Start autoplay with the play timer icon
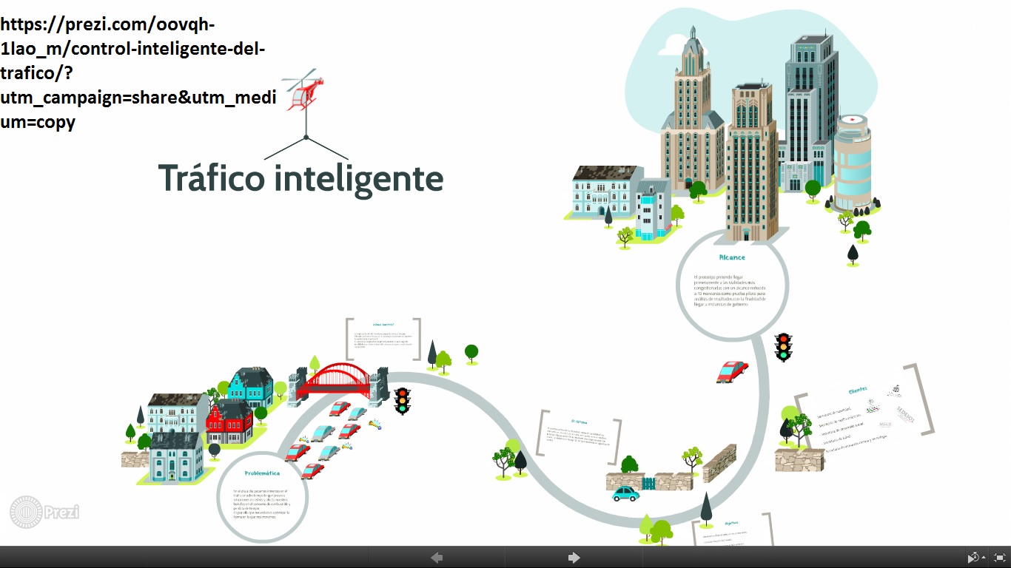Image resolution: width=1011 pixels, height=568 pixels. [973, 557]
